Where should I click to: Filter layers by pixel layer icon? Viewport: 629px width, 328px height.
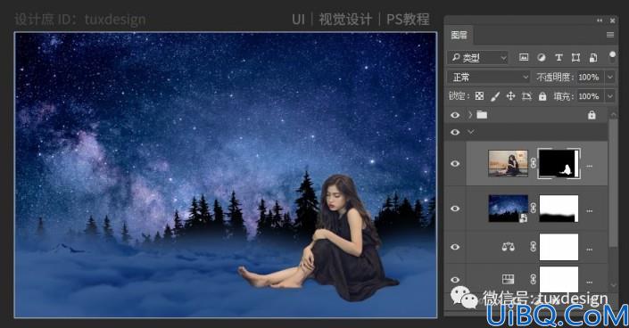coord(524,57)
